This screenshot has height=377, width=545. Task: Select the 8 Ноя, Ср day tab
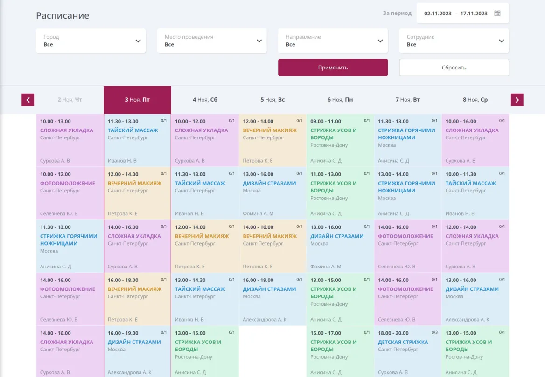(475, 100)
